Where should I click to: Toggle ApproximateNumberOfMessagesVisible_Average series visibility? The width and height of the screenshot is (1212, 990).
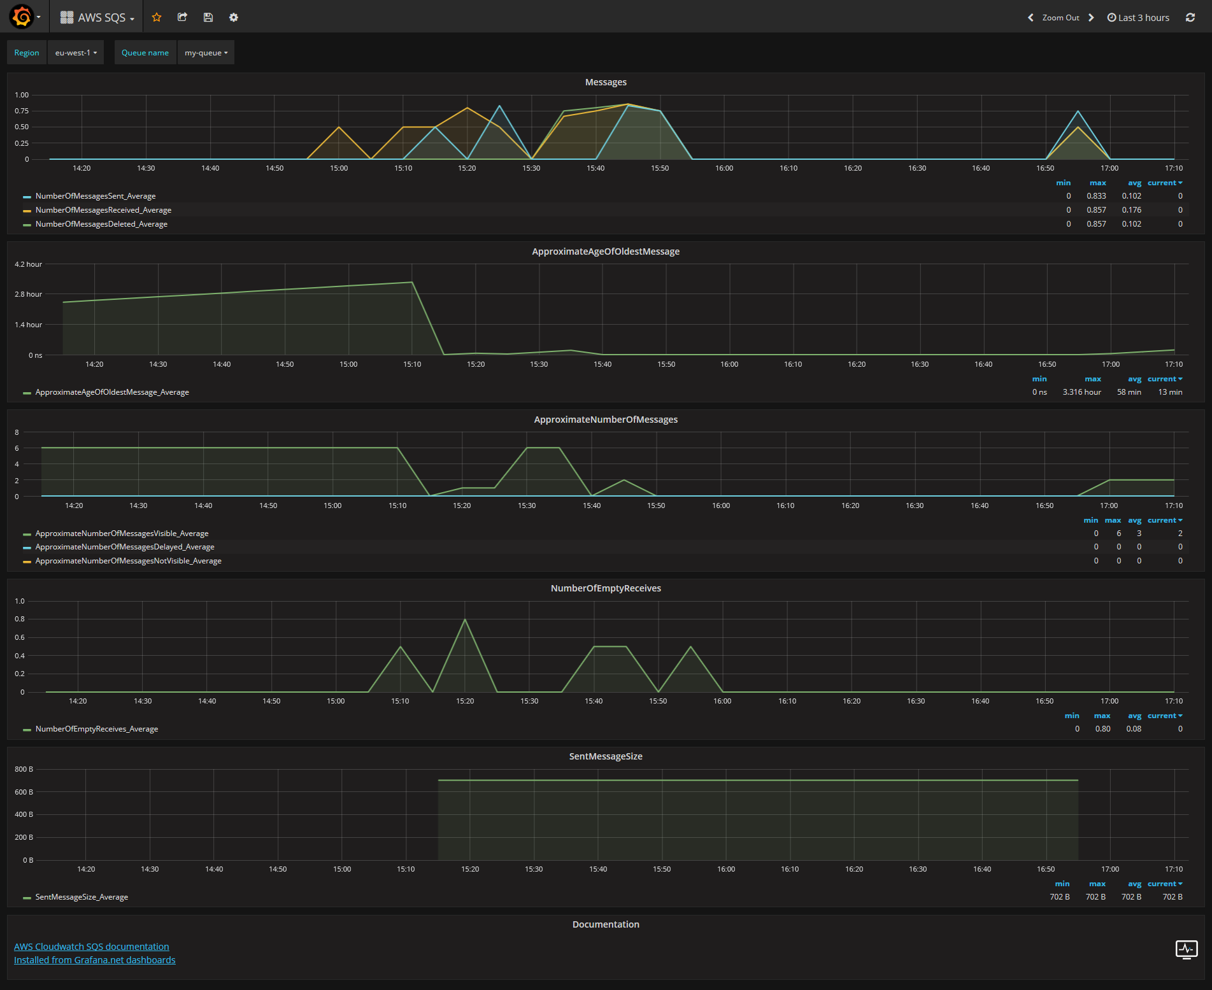tap(122, 534)
